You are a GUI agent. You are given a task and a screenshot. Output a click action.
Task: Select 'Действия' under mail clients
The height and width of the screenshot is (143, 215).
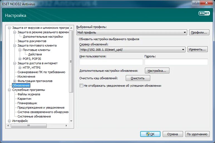click(35, 54)
